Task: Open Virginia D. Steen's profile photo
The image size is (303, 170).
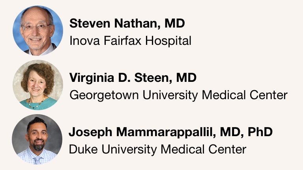Action: (37, 85)
